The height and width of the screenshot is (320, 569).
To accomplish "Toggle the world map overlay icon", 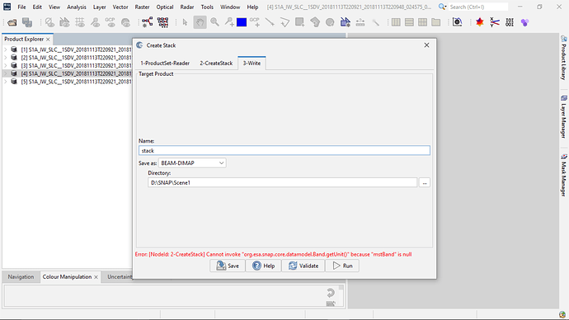I will pos(125,22).
